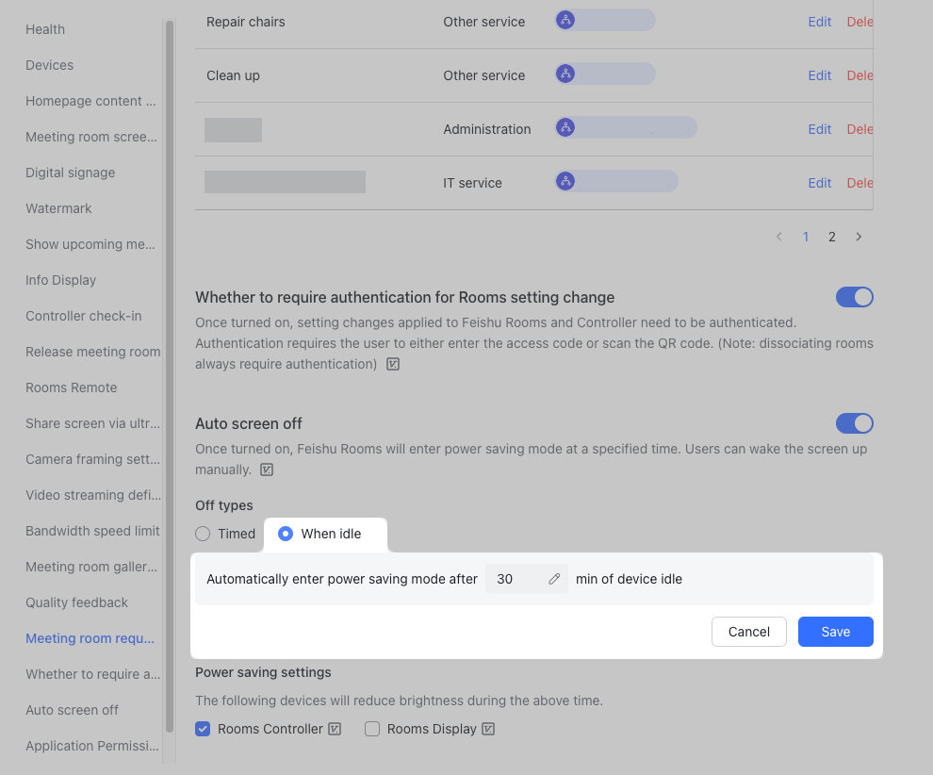Jump to page 2 of the list

831,238
